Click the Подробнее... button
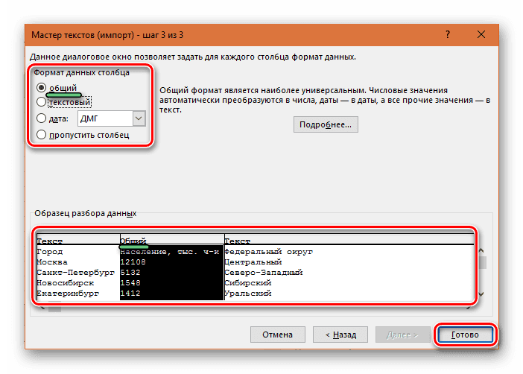This screenshot has height=374, width=523. (x=326, y=124)
